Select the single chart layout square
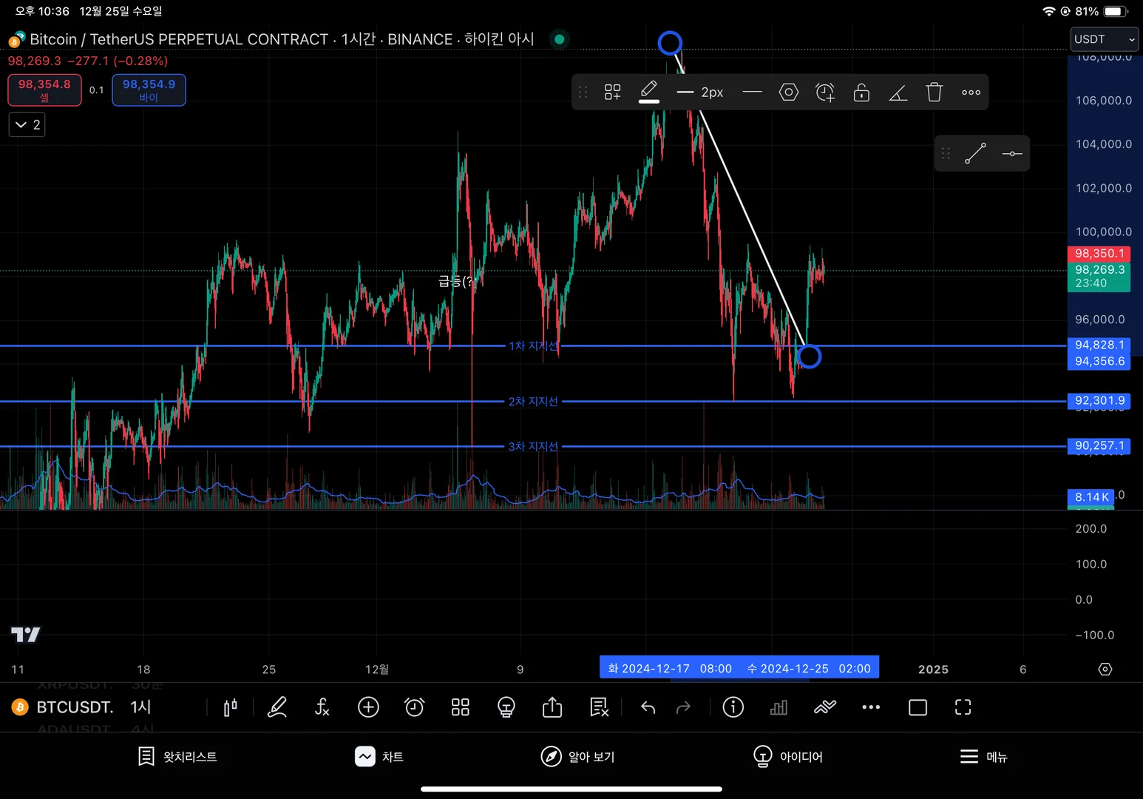The image size is (1143, 799). [918, 707]
